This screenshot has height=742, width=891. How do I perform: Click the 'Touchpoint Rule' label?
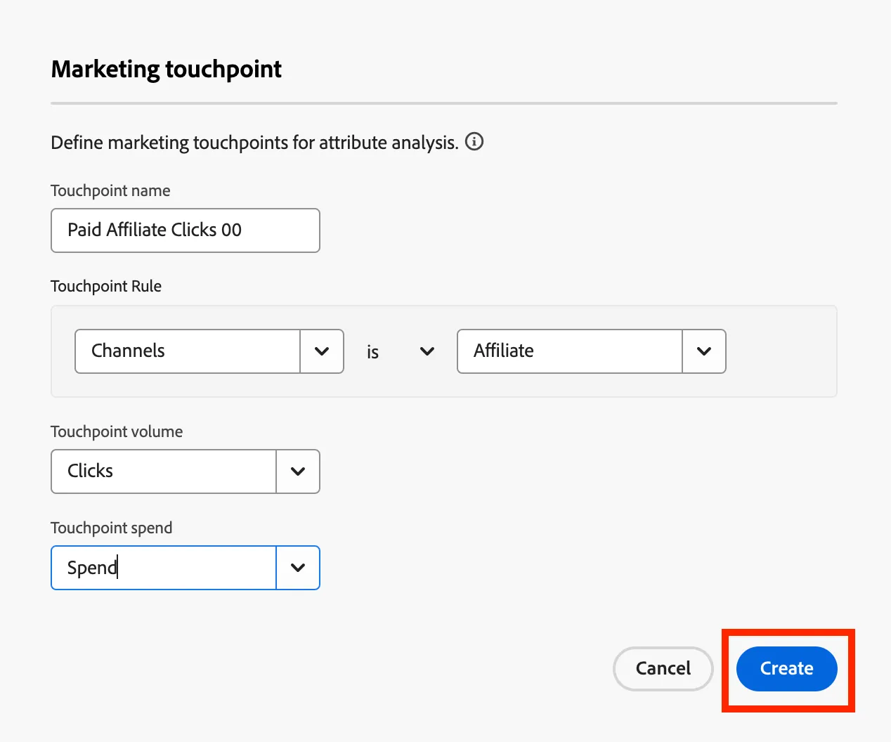[106, 286]
